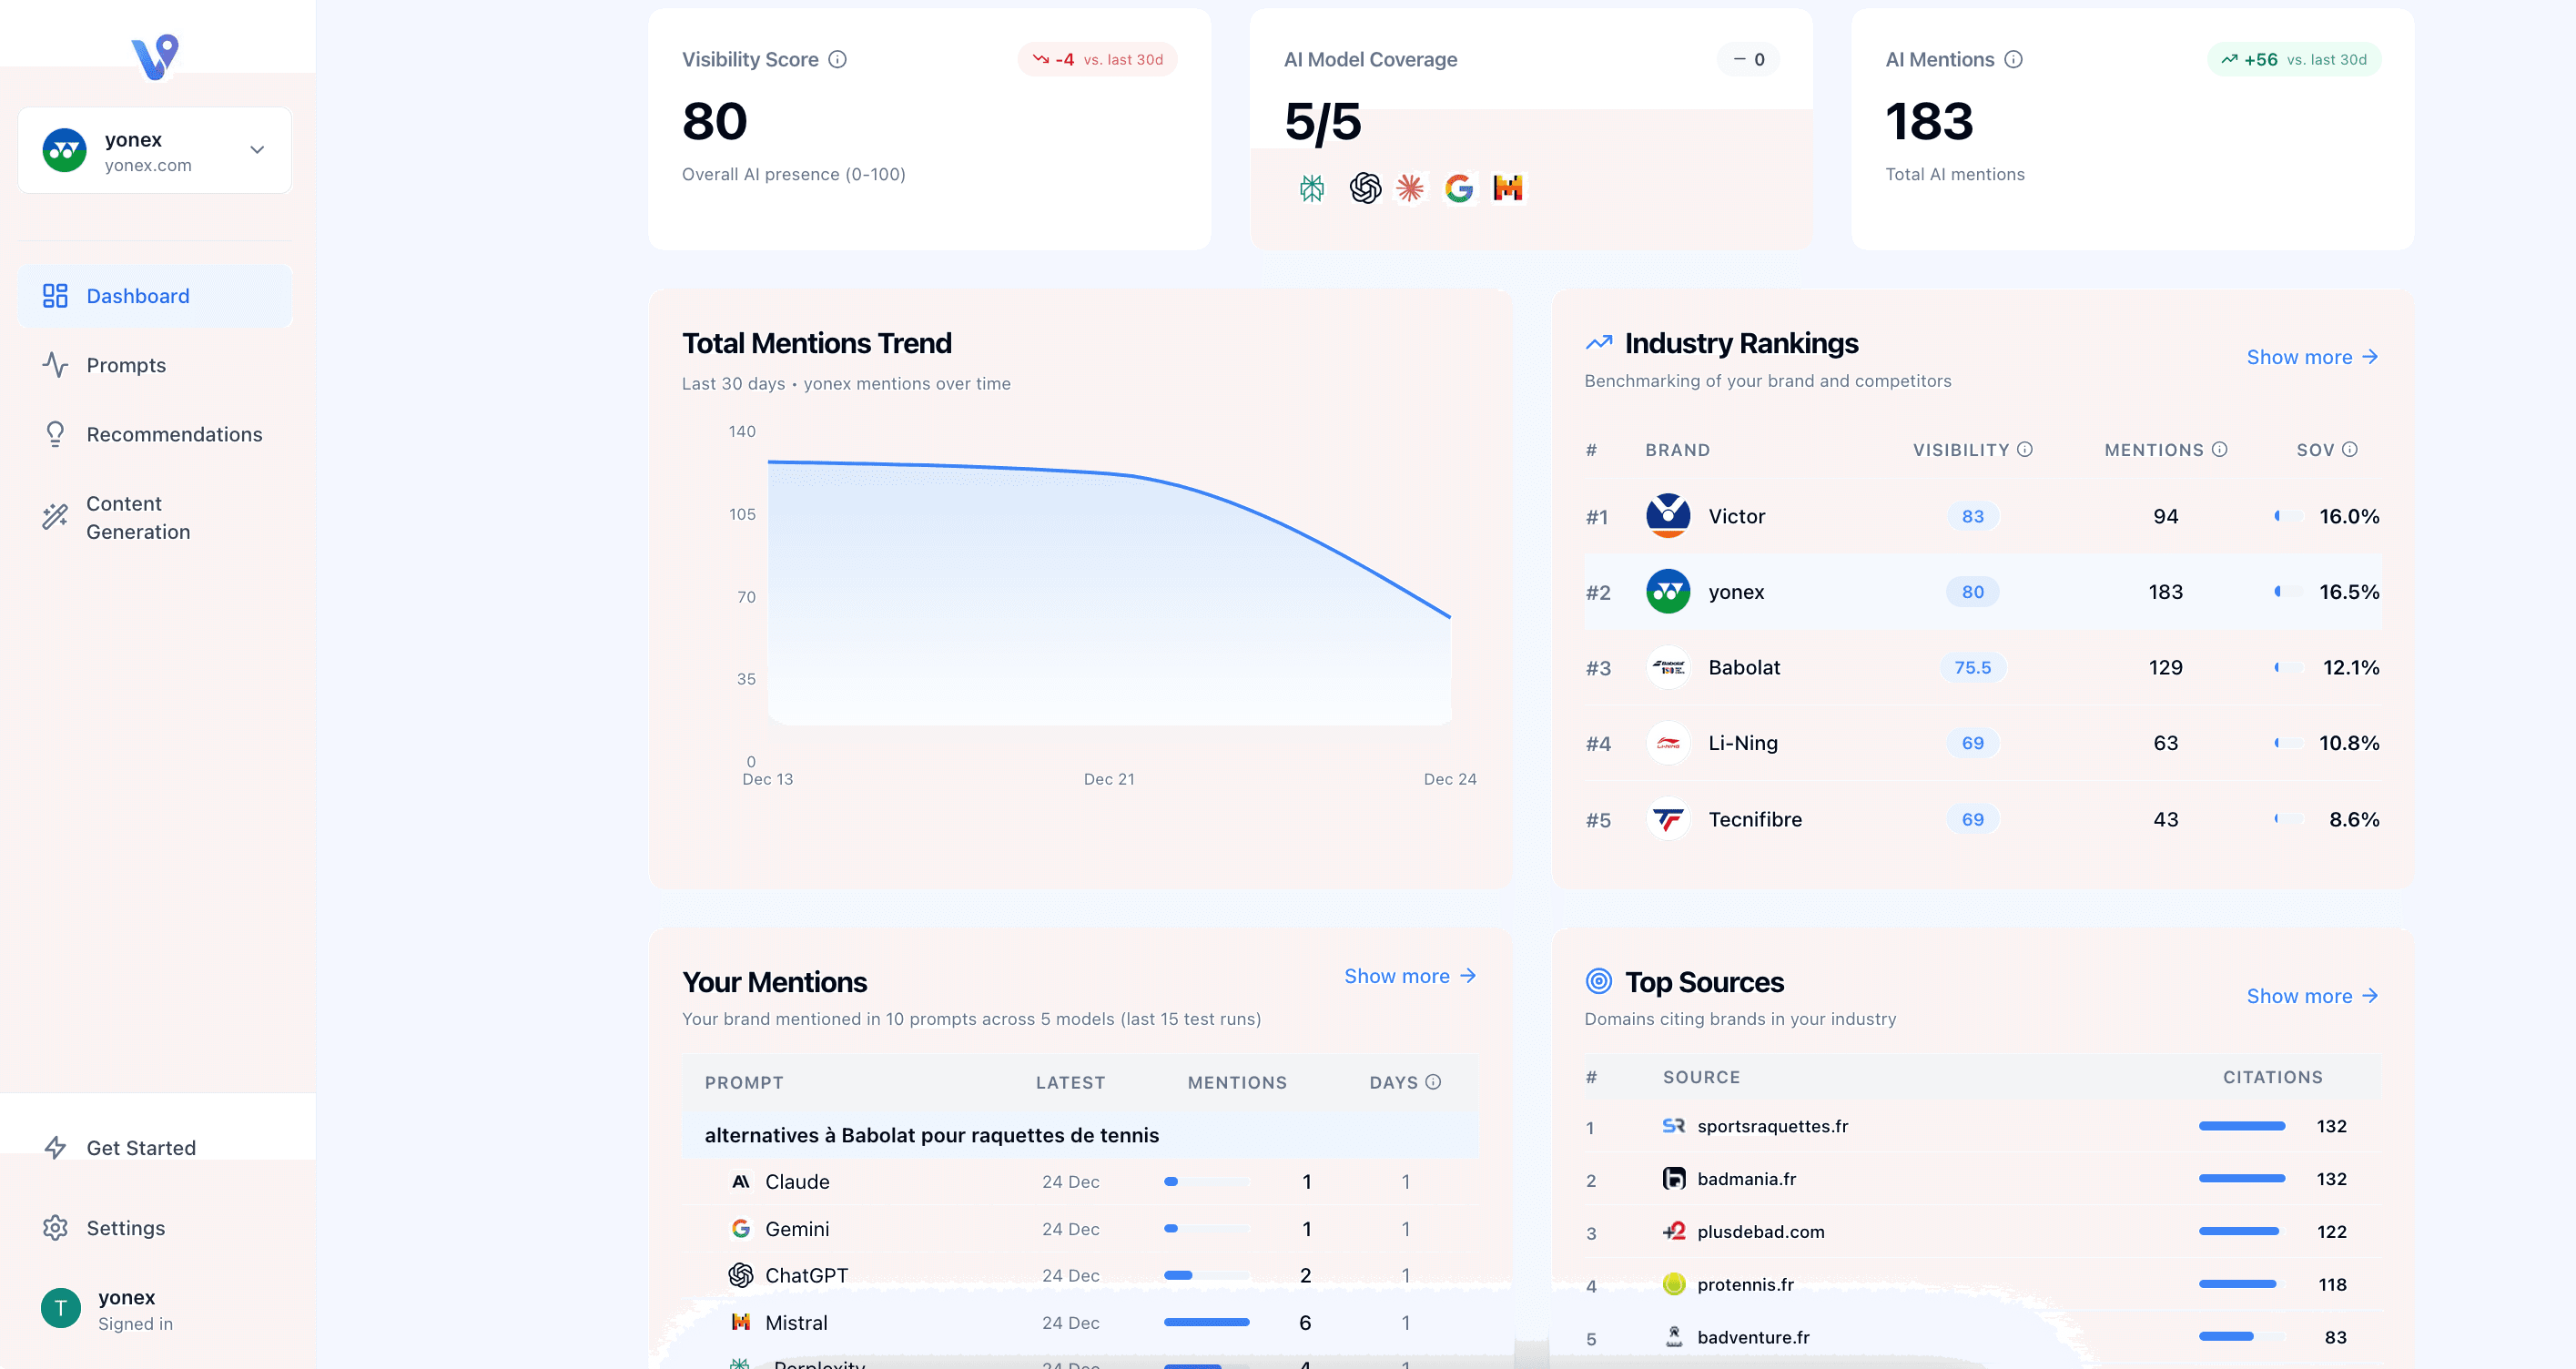Select the Google model icon in AI Model Coverage
Image resolution: width=2576 pixels, height=1369 pixels.
1459,187
